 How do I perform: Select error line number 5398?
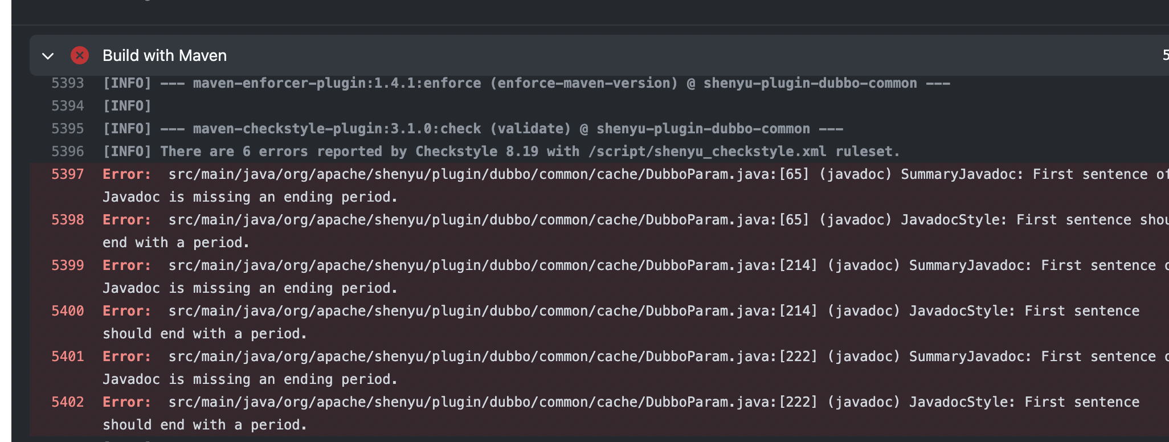click(x=67, y=220)
